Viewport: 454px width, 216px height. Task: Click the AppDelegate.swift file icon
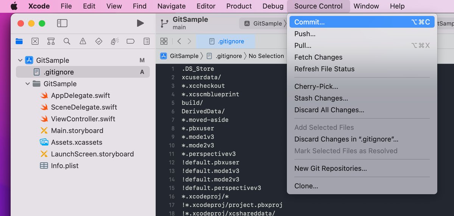[x=44, y=95]
